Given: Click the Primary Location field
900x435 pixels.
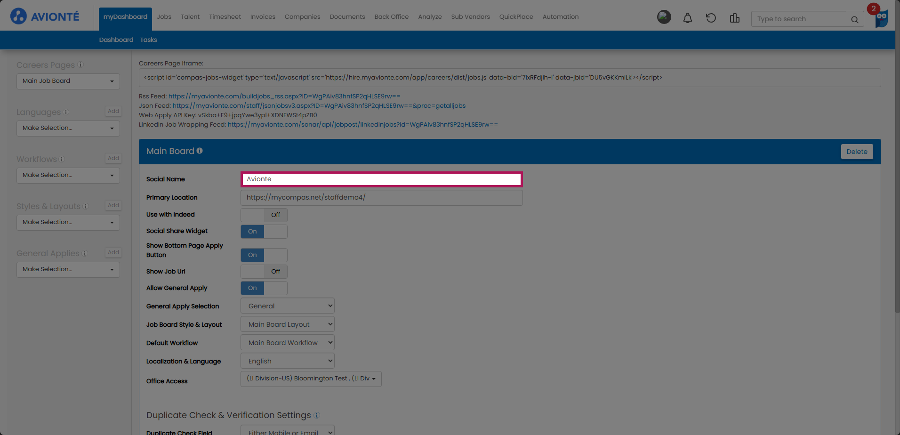Looking at the screenshot, I should (x=382, y=198).
